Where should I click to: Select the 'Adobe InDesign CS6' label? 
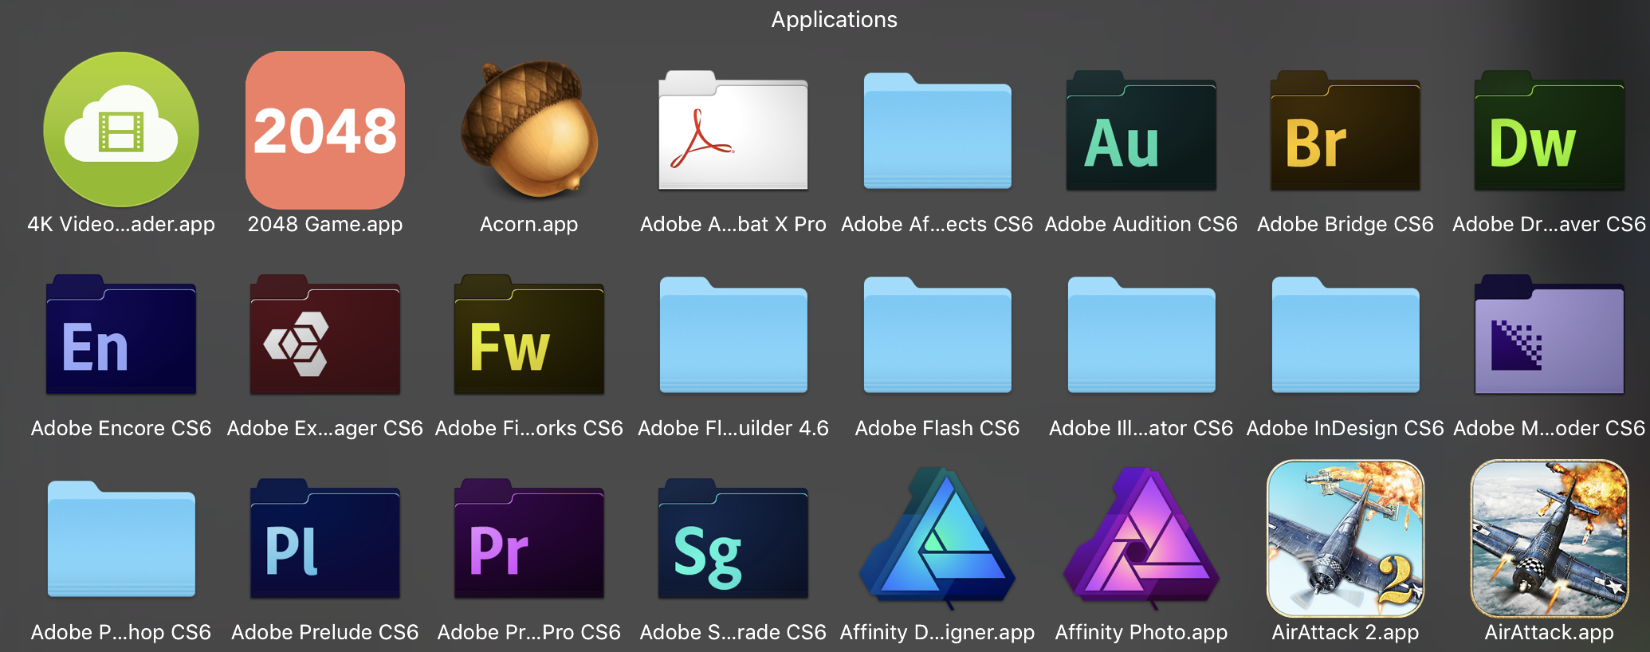[x=1346, y=429]
